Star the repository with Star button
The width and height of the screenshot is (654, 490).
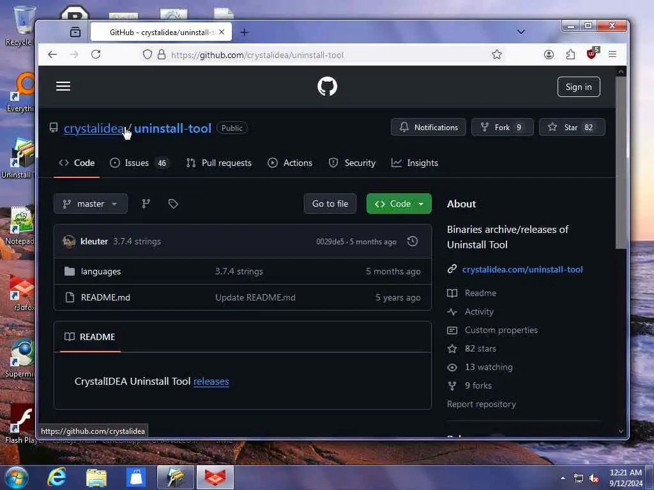572,127
